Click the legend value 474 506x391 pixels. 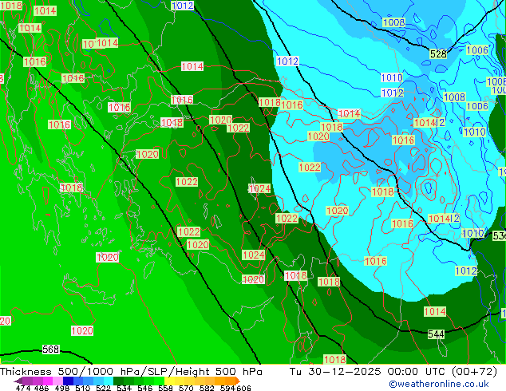23,388
